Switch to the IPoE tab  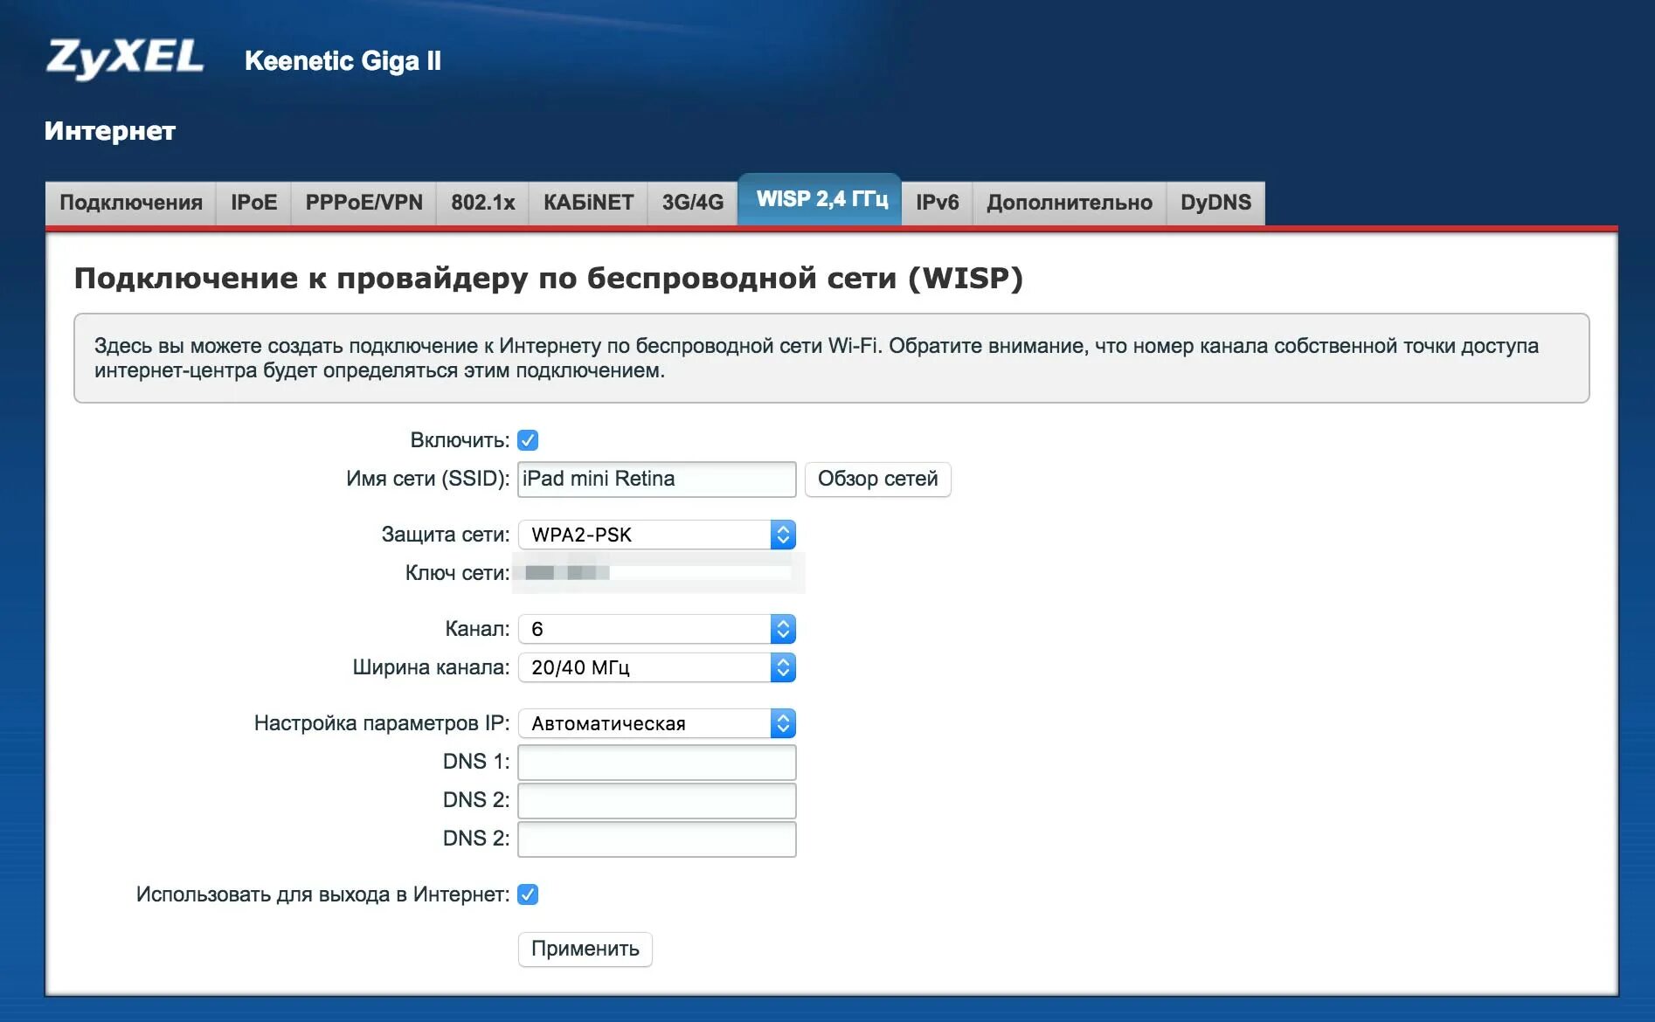[x=253, y=203]
